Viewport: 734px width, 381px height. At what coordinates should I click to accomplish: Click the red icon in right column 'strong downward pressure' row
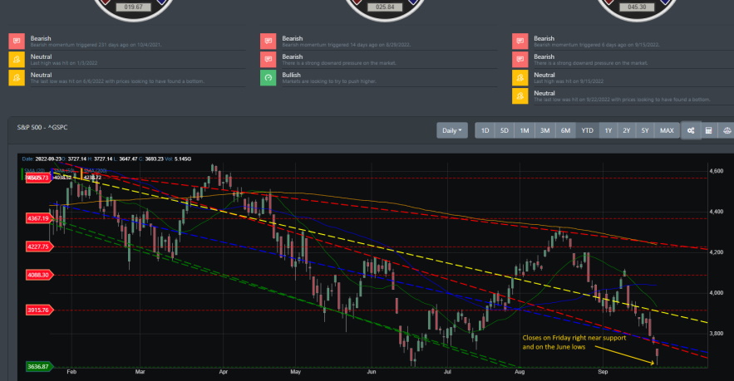[520, 60]
